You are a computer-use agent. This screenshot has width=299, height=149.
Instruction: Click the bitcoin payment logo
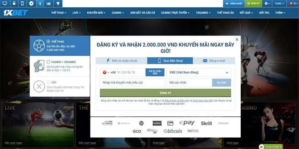(173, 131)
